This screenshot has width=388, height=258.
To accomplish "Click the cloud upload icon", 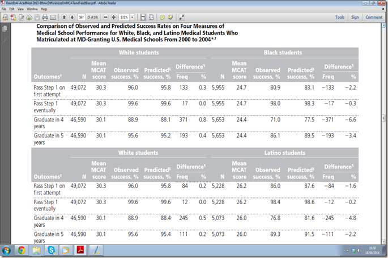I will [x=28, y=18].
